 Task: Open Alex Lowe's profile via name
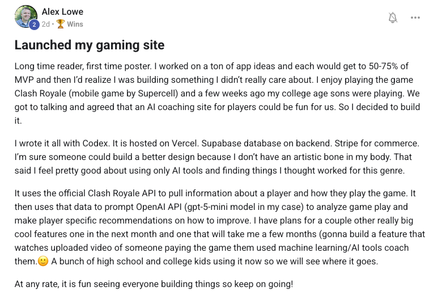click(x=62, y=11)
